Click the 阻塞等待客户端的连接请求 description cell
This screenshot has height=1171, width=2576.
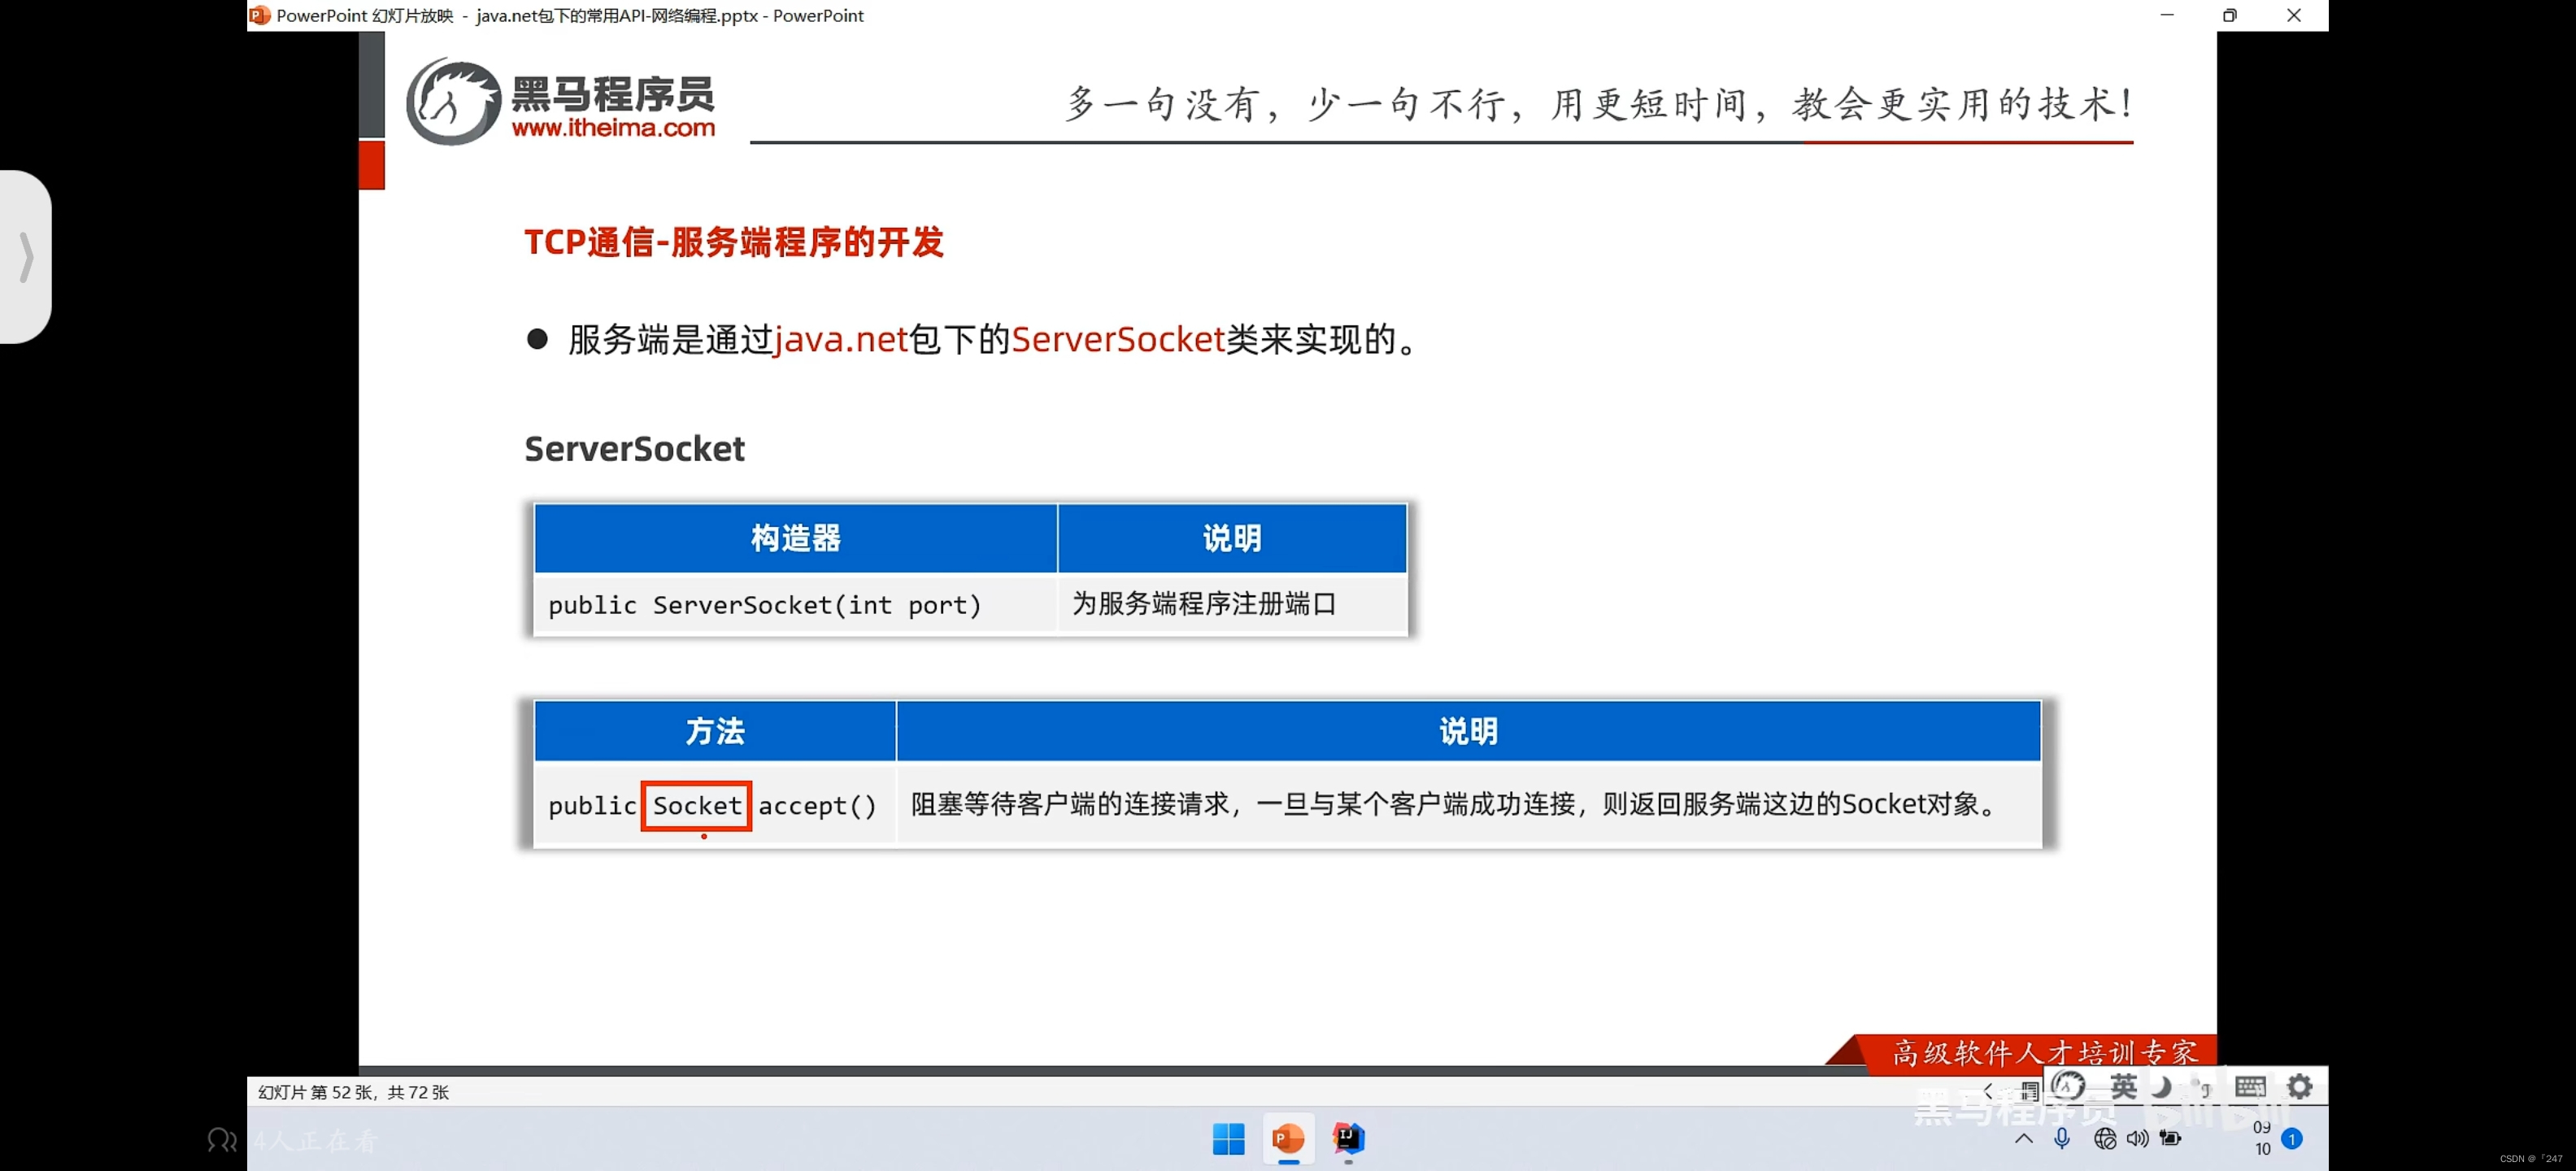coord(1468,804)
